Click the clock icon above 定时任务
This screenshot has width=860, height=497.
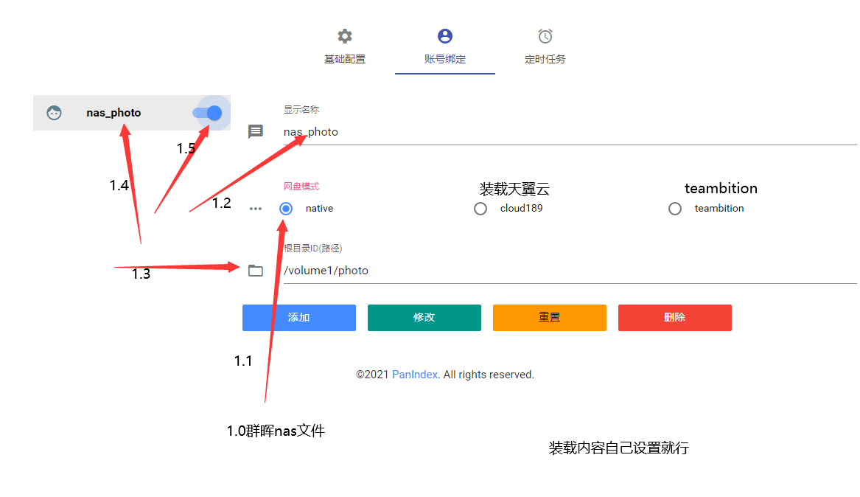coord(545,35)
